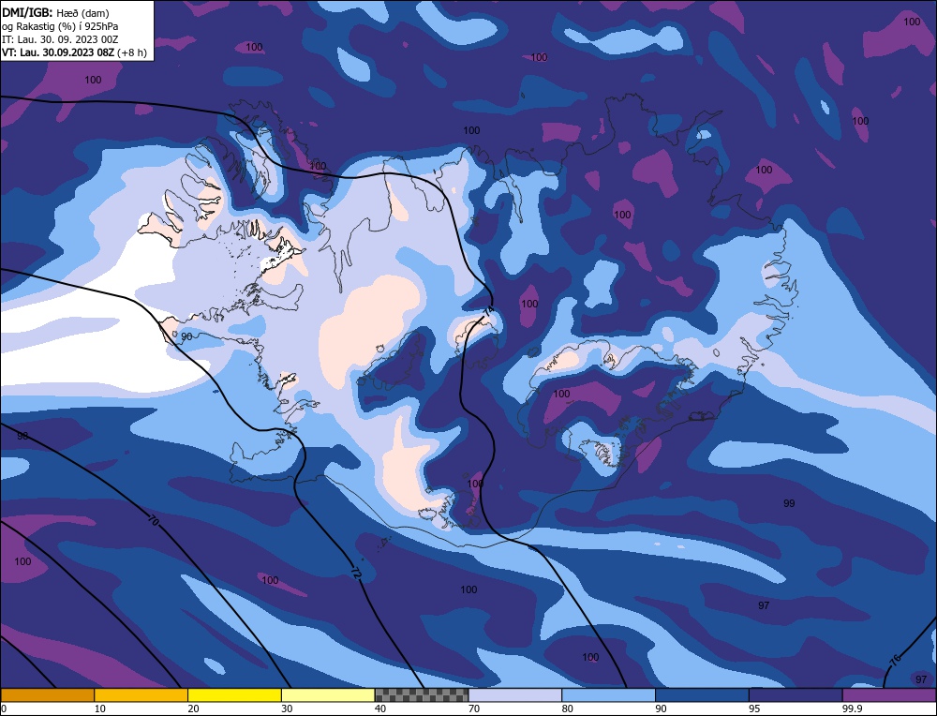Select the pale yellow 30–40 legend swatch
The image size is (937, 716).
click(x=328, y=694)
